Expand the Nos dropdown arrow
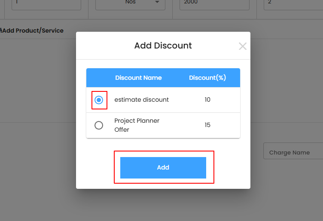The height and width of the screenshot is (221, 323). (157, 2)
